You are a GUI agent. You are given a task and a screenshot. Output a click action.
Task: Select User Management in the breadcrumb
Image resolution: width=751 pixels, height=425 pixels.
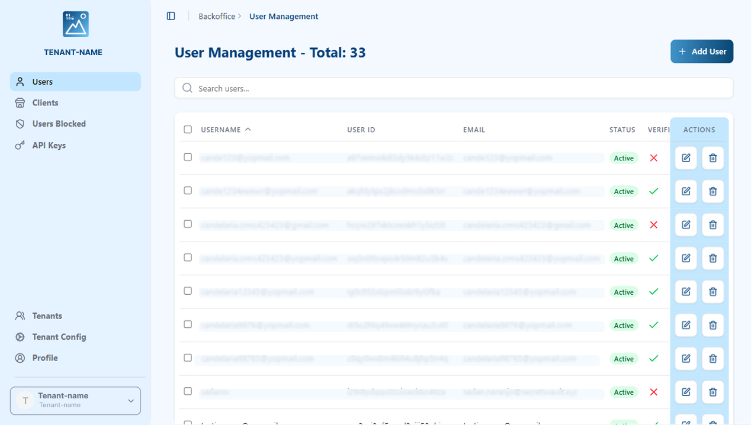(x=284, y=16)
